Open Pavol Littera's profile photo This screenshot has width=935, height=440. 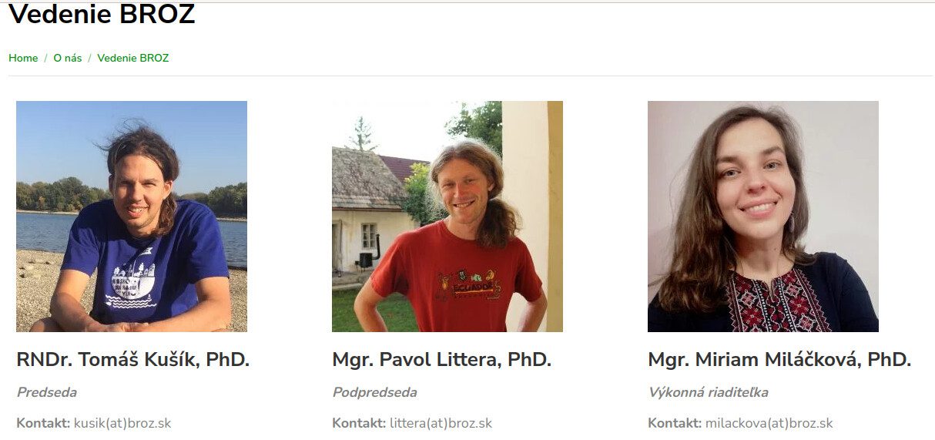[x=447, y=217]
